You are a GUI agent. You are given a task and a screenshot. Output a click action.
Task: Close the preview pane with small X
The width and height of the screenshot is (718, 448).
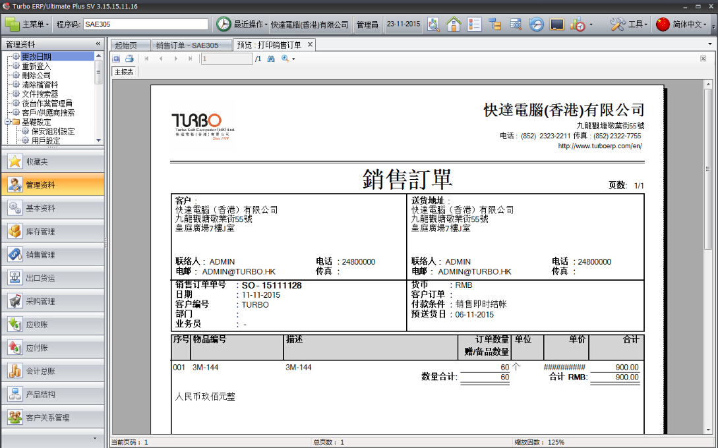703,59
